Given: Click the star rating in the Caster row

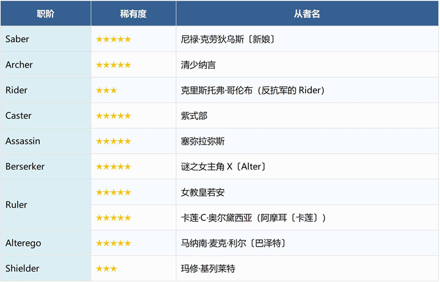Looking at the screenshot, I should point(113,116).
